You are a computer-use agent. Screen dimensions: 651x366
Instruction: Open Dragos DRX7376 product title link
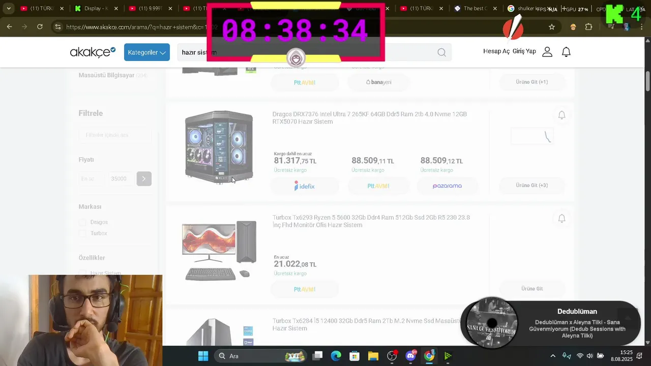[x=369, y=118]
